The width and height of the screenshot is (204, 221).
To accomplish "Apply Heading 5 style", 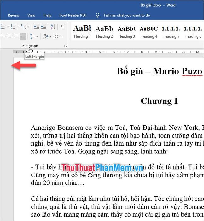I will pyautogui.click(x=171, y=31).
